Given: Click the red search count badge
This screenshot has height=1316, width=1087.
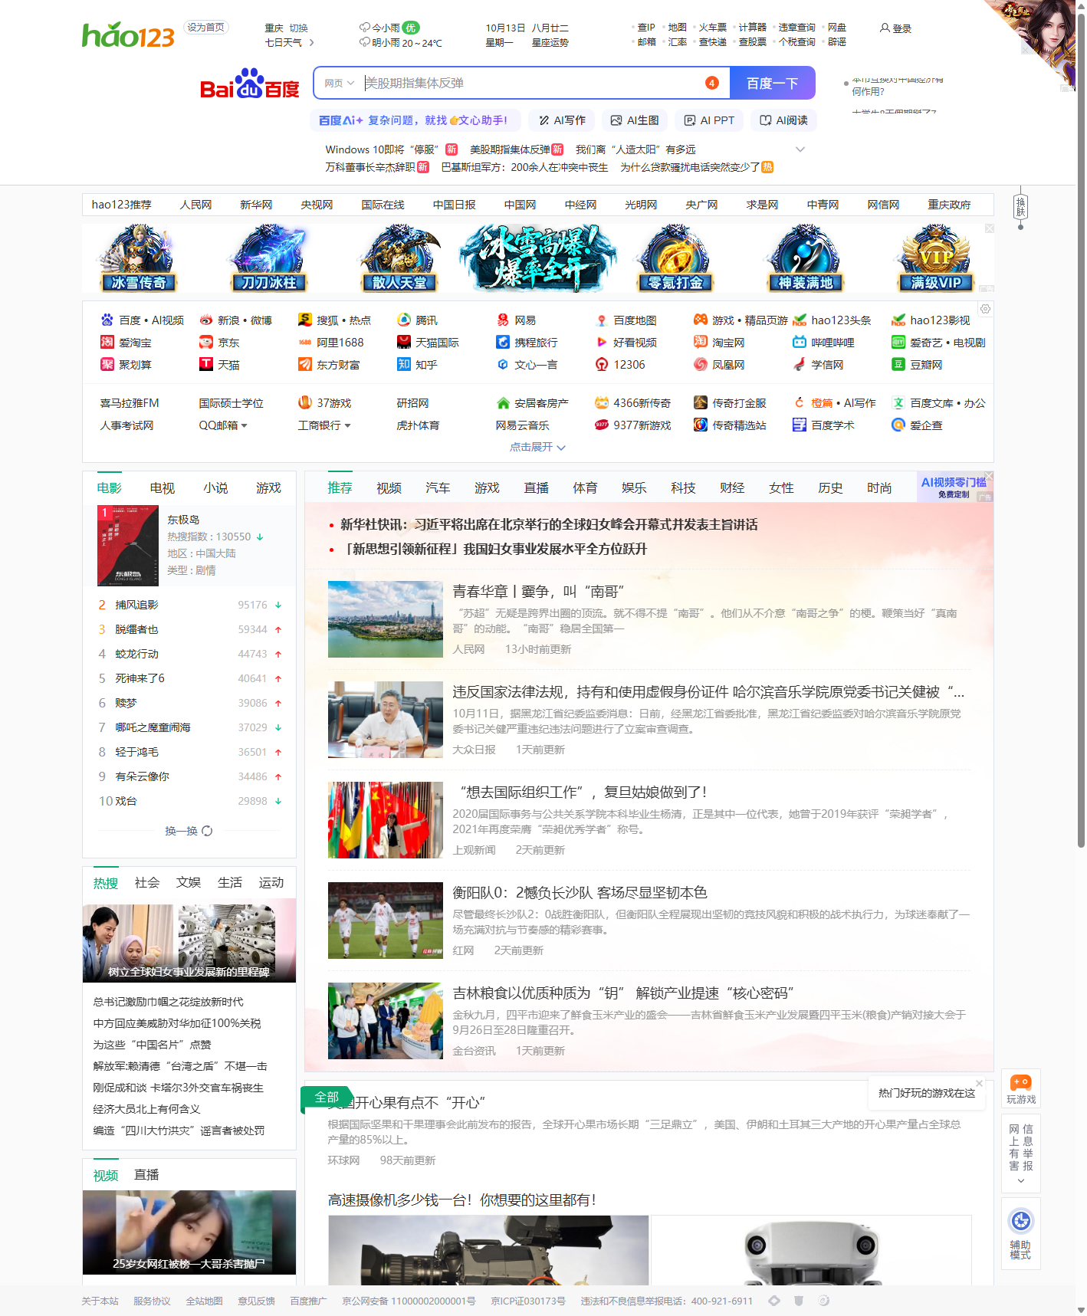Looking at the screenshot, I should [712, 83].
